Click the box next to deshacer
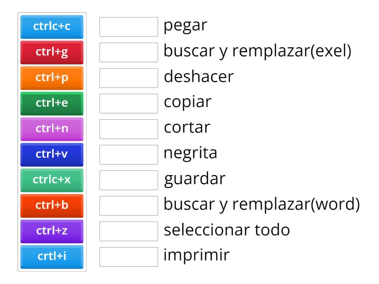This screenshot has height=284, width=379. (128, 78)
